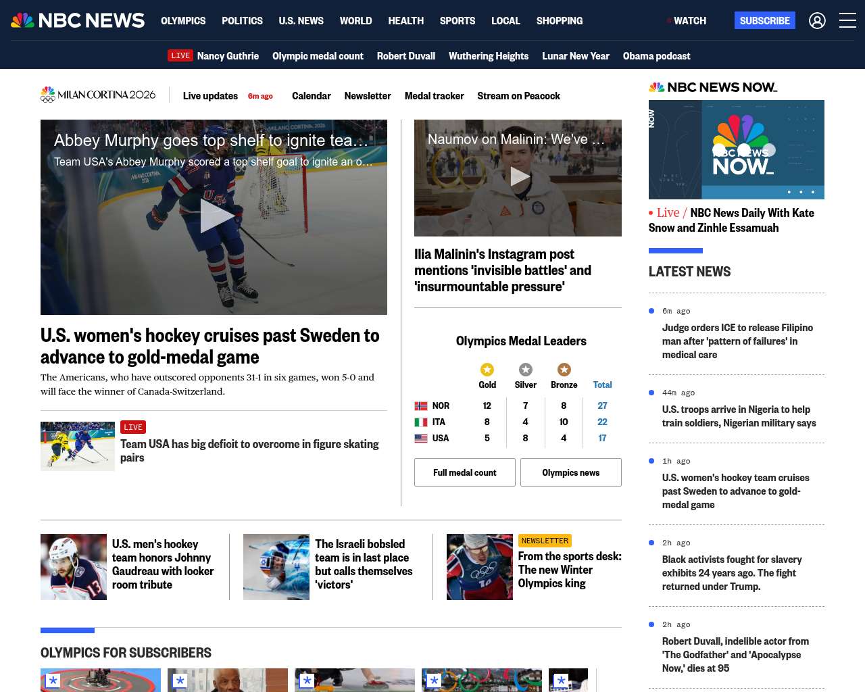Screen dimensions: 865x692
Task: Open the U.S. News nav item
Action: point(301,21)
